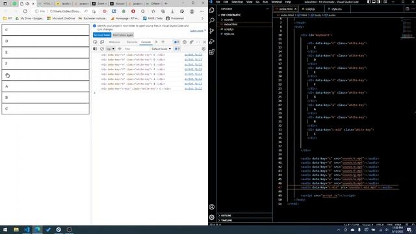Click the Set root folder button
Image resolution: width=416 pixels, height=234 pixels.
click(x=102, y=35)
